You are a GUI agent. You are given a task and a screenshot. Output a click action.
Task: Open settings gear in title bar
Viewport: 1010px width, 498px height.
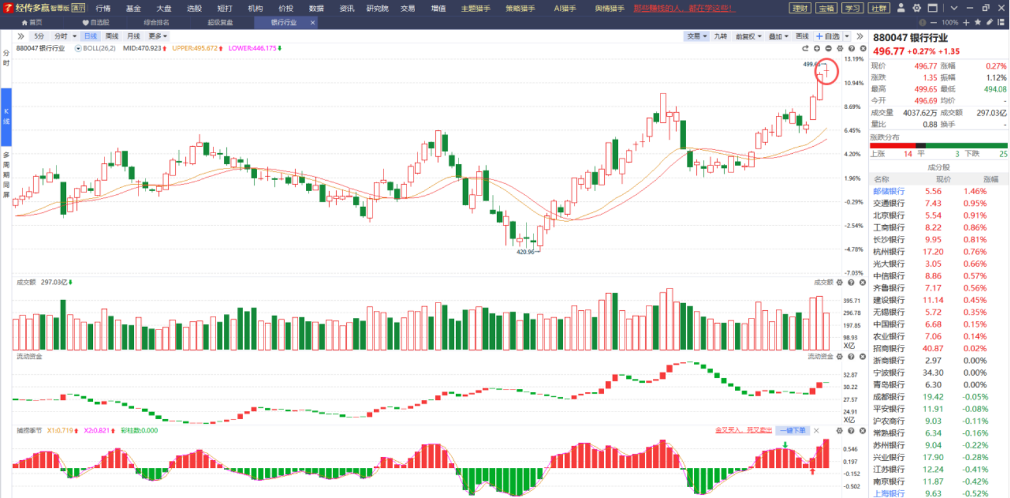916,8
